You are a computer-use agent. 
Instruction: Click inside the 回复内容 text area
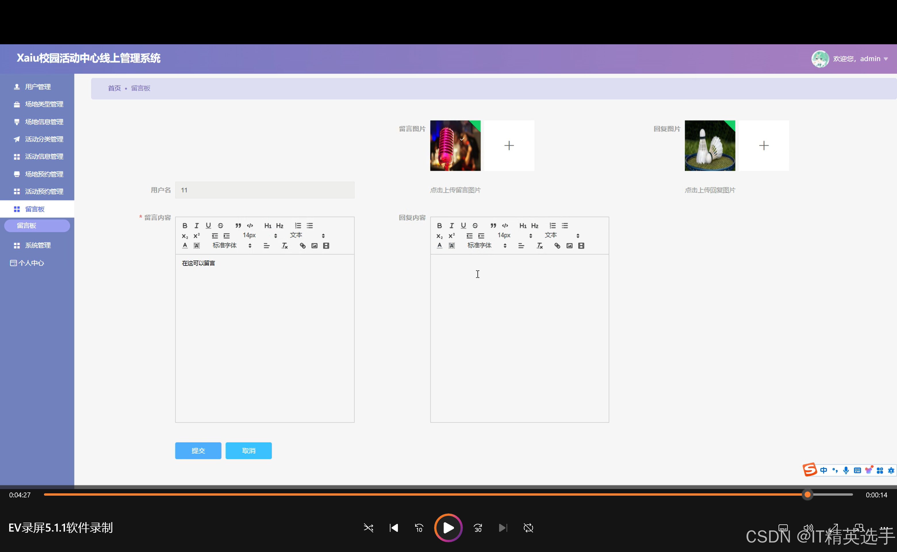click(x=520, y=338)
